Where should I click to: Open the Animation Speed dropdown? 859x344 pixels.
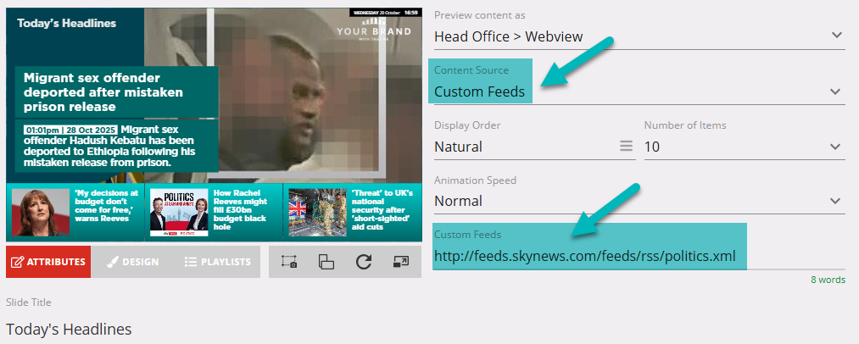pyautogui.click(x=836, y=202)
